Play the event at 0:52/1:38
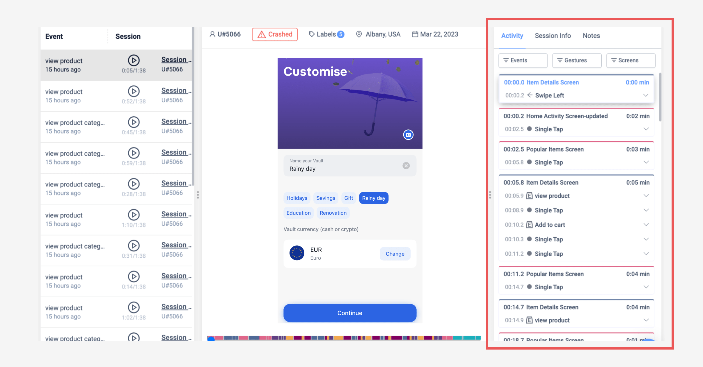Screen dimensions: 703x367 coord(134,91)
